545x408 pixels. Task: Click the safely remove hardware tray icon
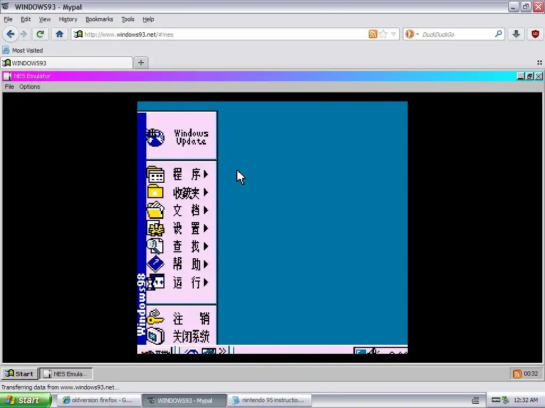(506, 400)
